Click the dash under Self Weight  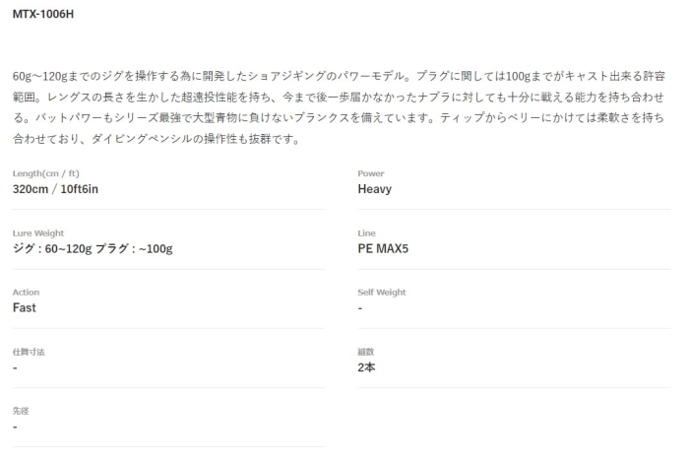point(360,308)
